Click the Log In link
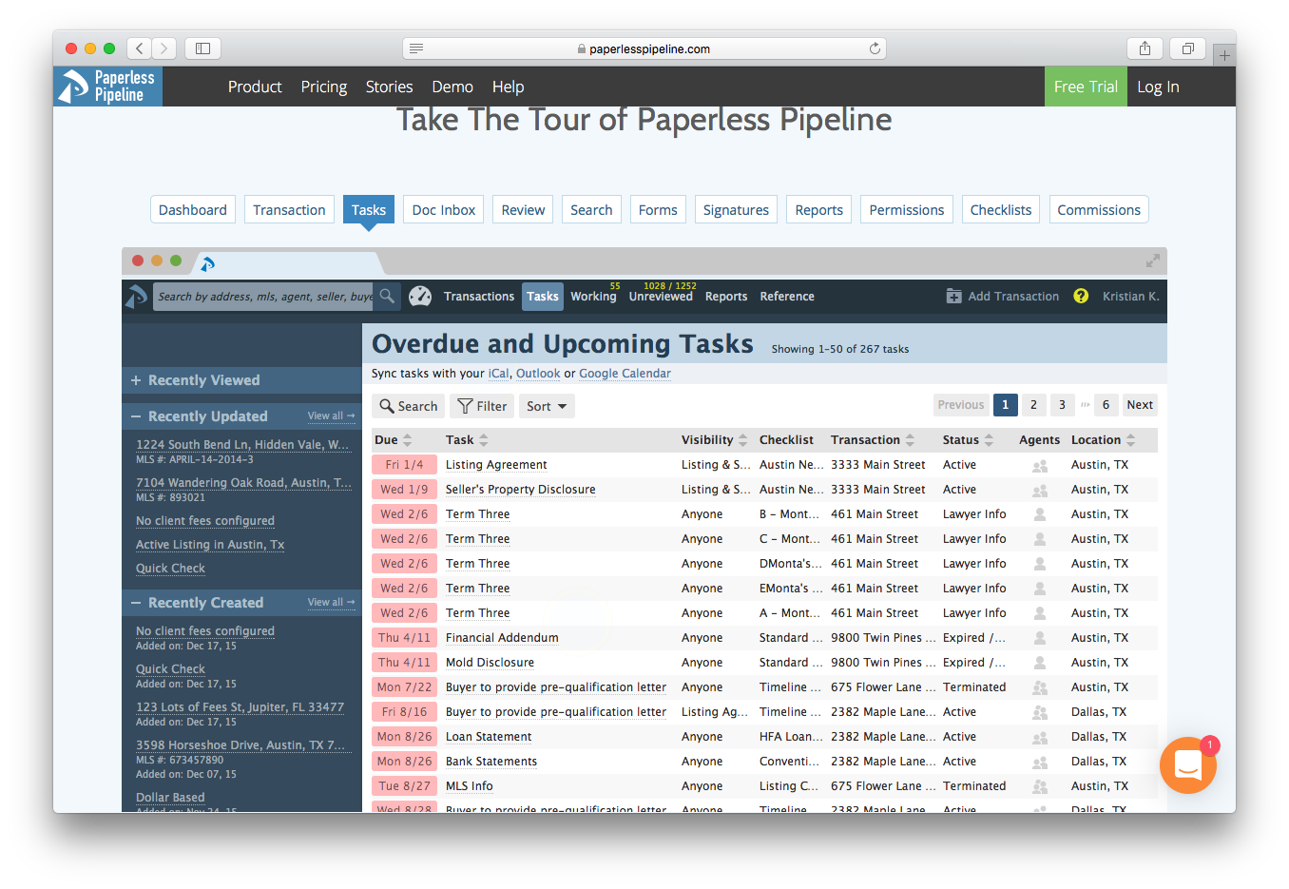 tap(1158, 87)
